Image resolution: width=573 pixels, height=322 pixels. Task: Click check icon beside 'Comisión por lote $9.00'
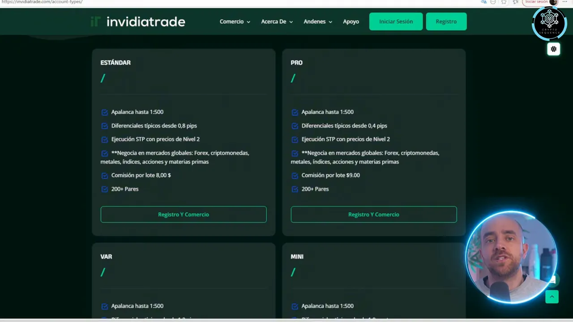click(x=295, y=175)
